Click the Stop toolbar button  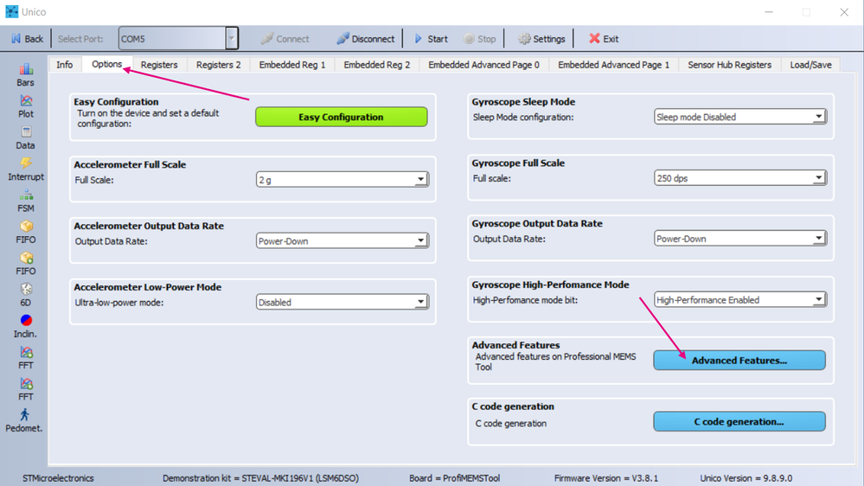pyautogui.click(x=479, y=39)
